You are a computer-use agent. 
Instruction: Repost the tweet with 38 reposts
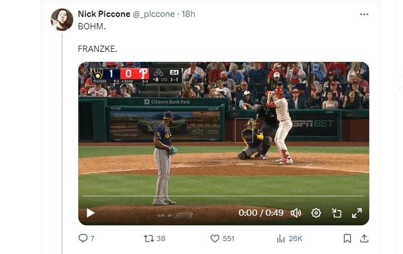[x=149, y=238]
